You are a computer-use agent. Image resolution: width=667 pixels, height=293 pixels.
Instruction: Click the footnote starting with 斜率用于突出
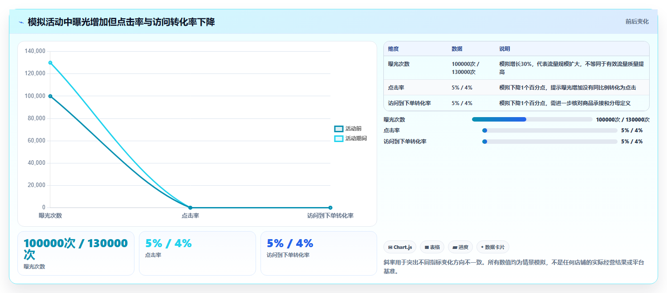click(x=514, y=267)
